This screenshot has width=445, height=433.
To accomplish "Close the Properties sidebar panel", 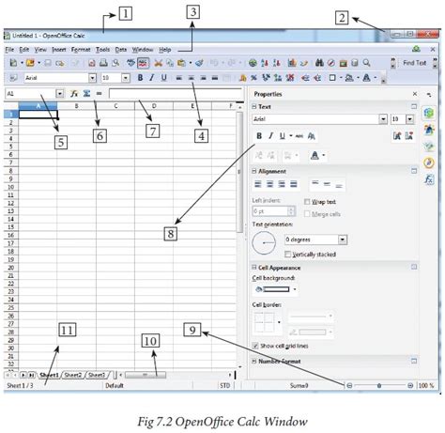I will pos(415,94).
